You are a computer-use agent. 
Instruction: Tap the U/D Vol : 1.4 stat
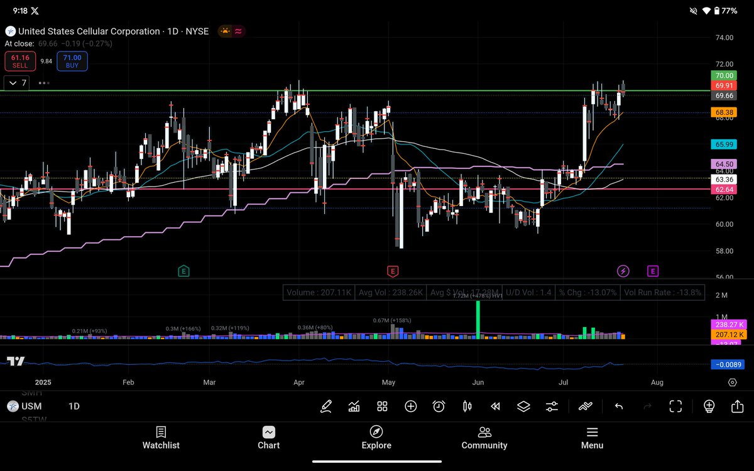point(528,293)
